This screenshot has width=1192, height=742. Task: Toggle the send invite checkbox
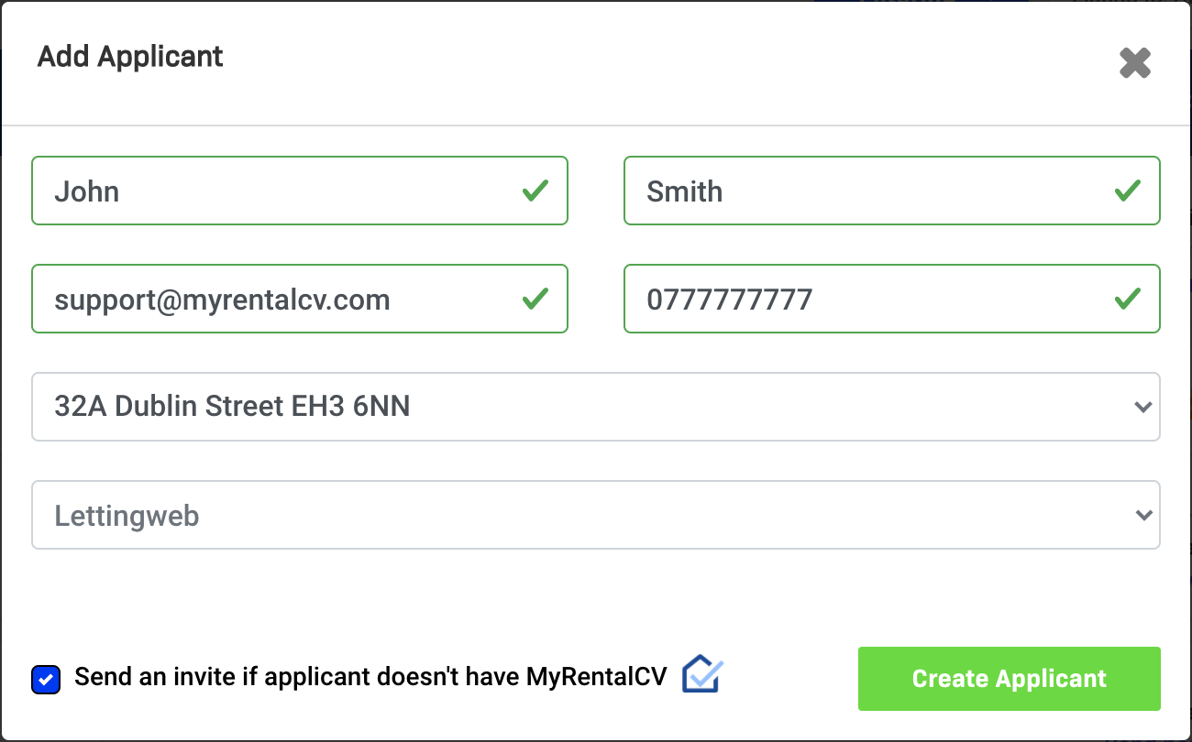point(46,680)
